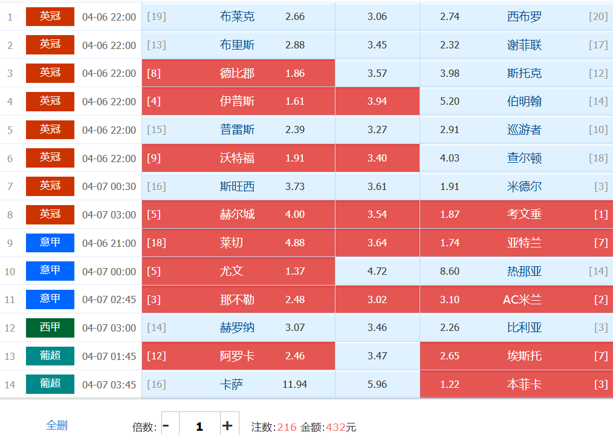Deselect 考文垂 away win odds 1.87
Viewport: 613px width, 435px height.
[516, 214]
